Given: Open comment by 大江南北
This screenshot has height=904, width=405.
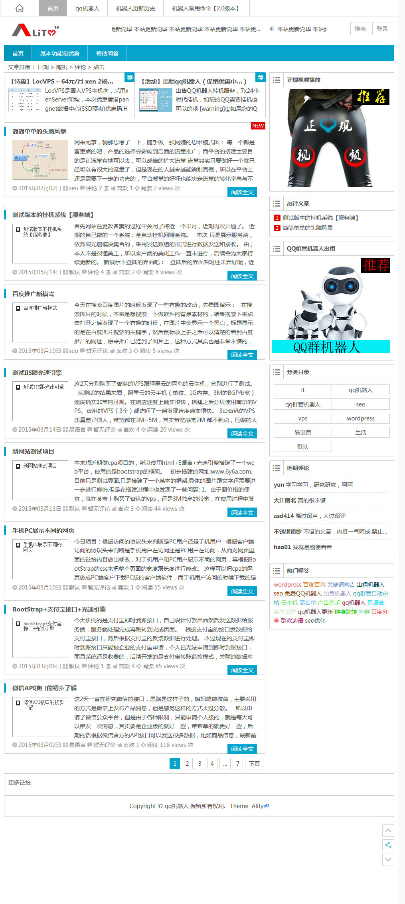Looking at the screenshot, I should pos(300,500).
